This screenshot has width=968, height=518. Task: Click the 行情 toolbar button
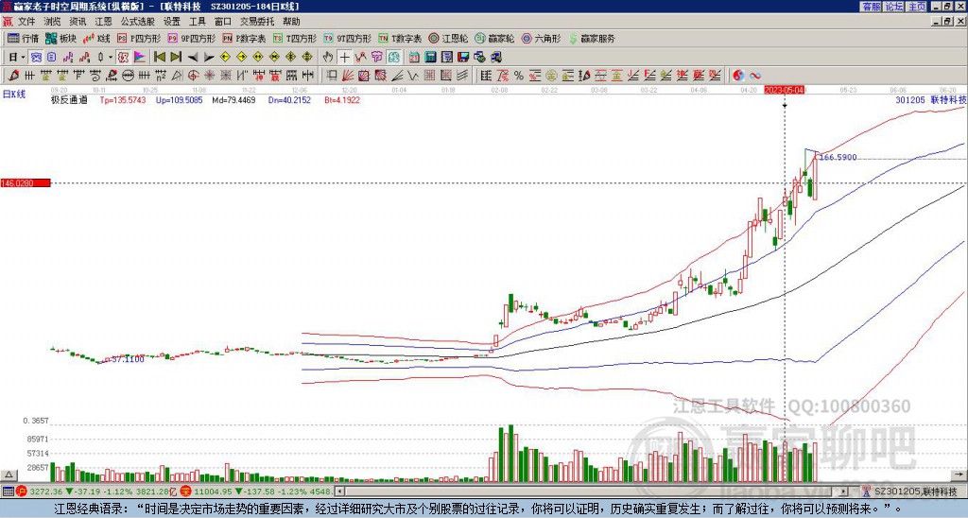click(23, 38)
